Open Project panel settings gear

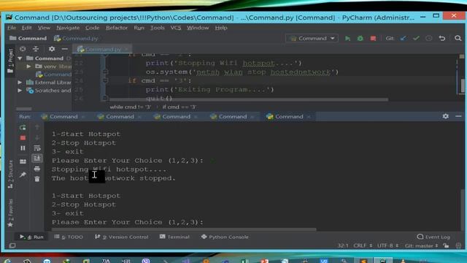pyautogui.click(x=52, y=49)
